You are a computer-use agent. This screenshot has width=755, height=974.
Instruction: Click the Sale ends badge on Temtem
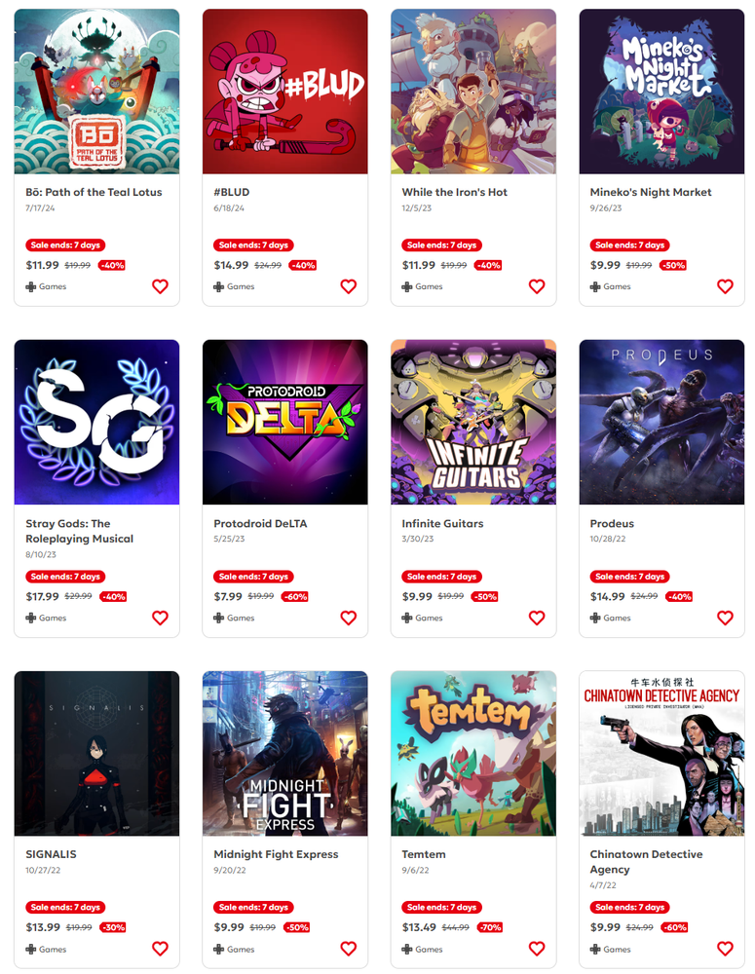coord(442,908)
